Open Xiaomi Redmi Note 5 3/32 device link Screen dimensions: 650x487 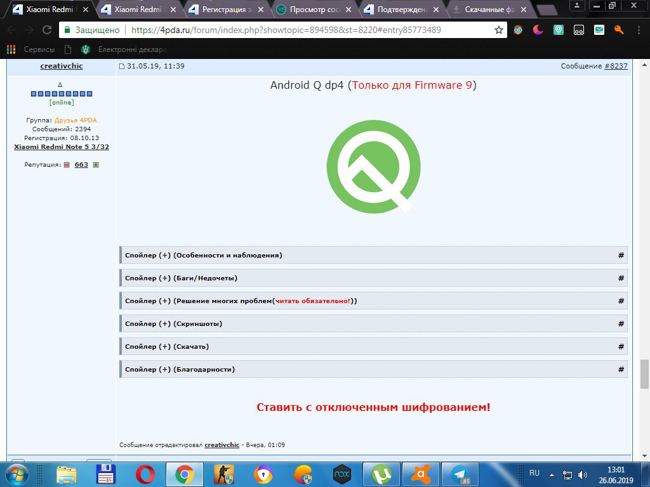point(62,146)
